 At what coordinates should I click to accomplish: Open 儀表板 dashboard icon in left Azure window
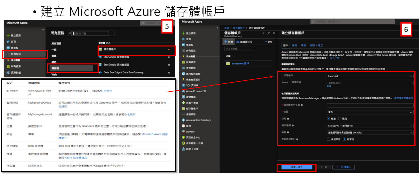8,48
